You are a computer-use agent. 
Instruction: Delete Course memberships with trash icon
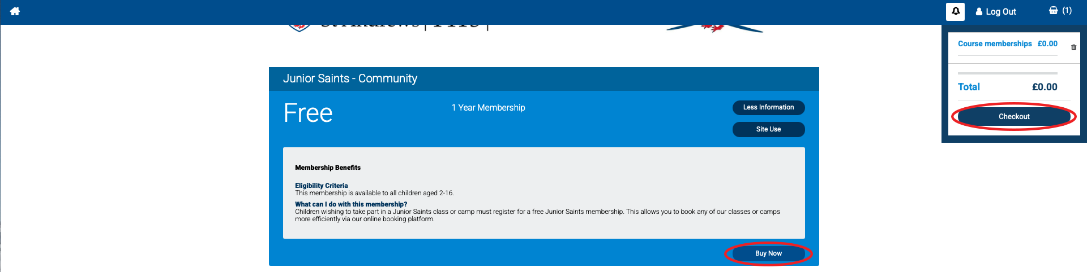(1073, 47)
